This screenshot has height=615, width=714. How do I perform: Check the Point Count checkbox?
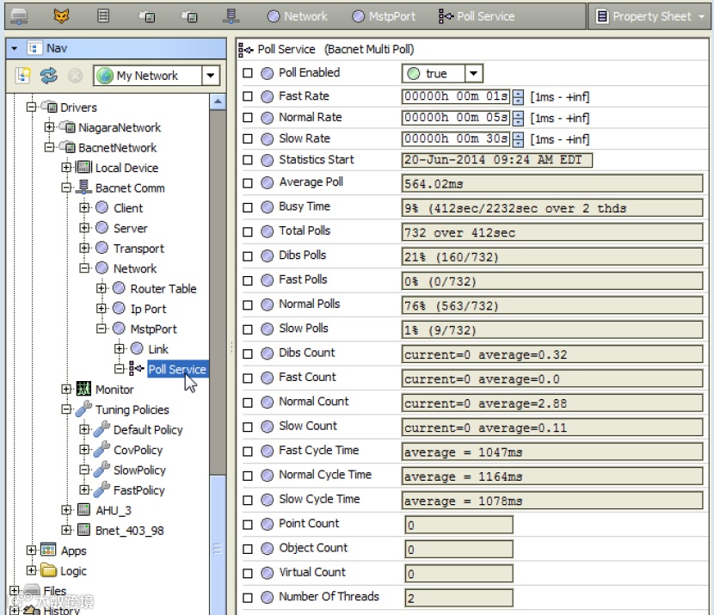[x=248, y=525]
